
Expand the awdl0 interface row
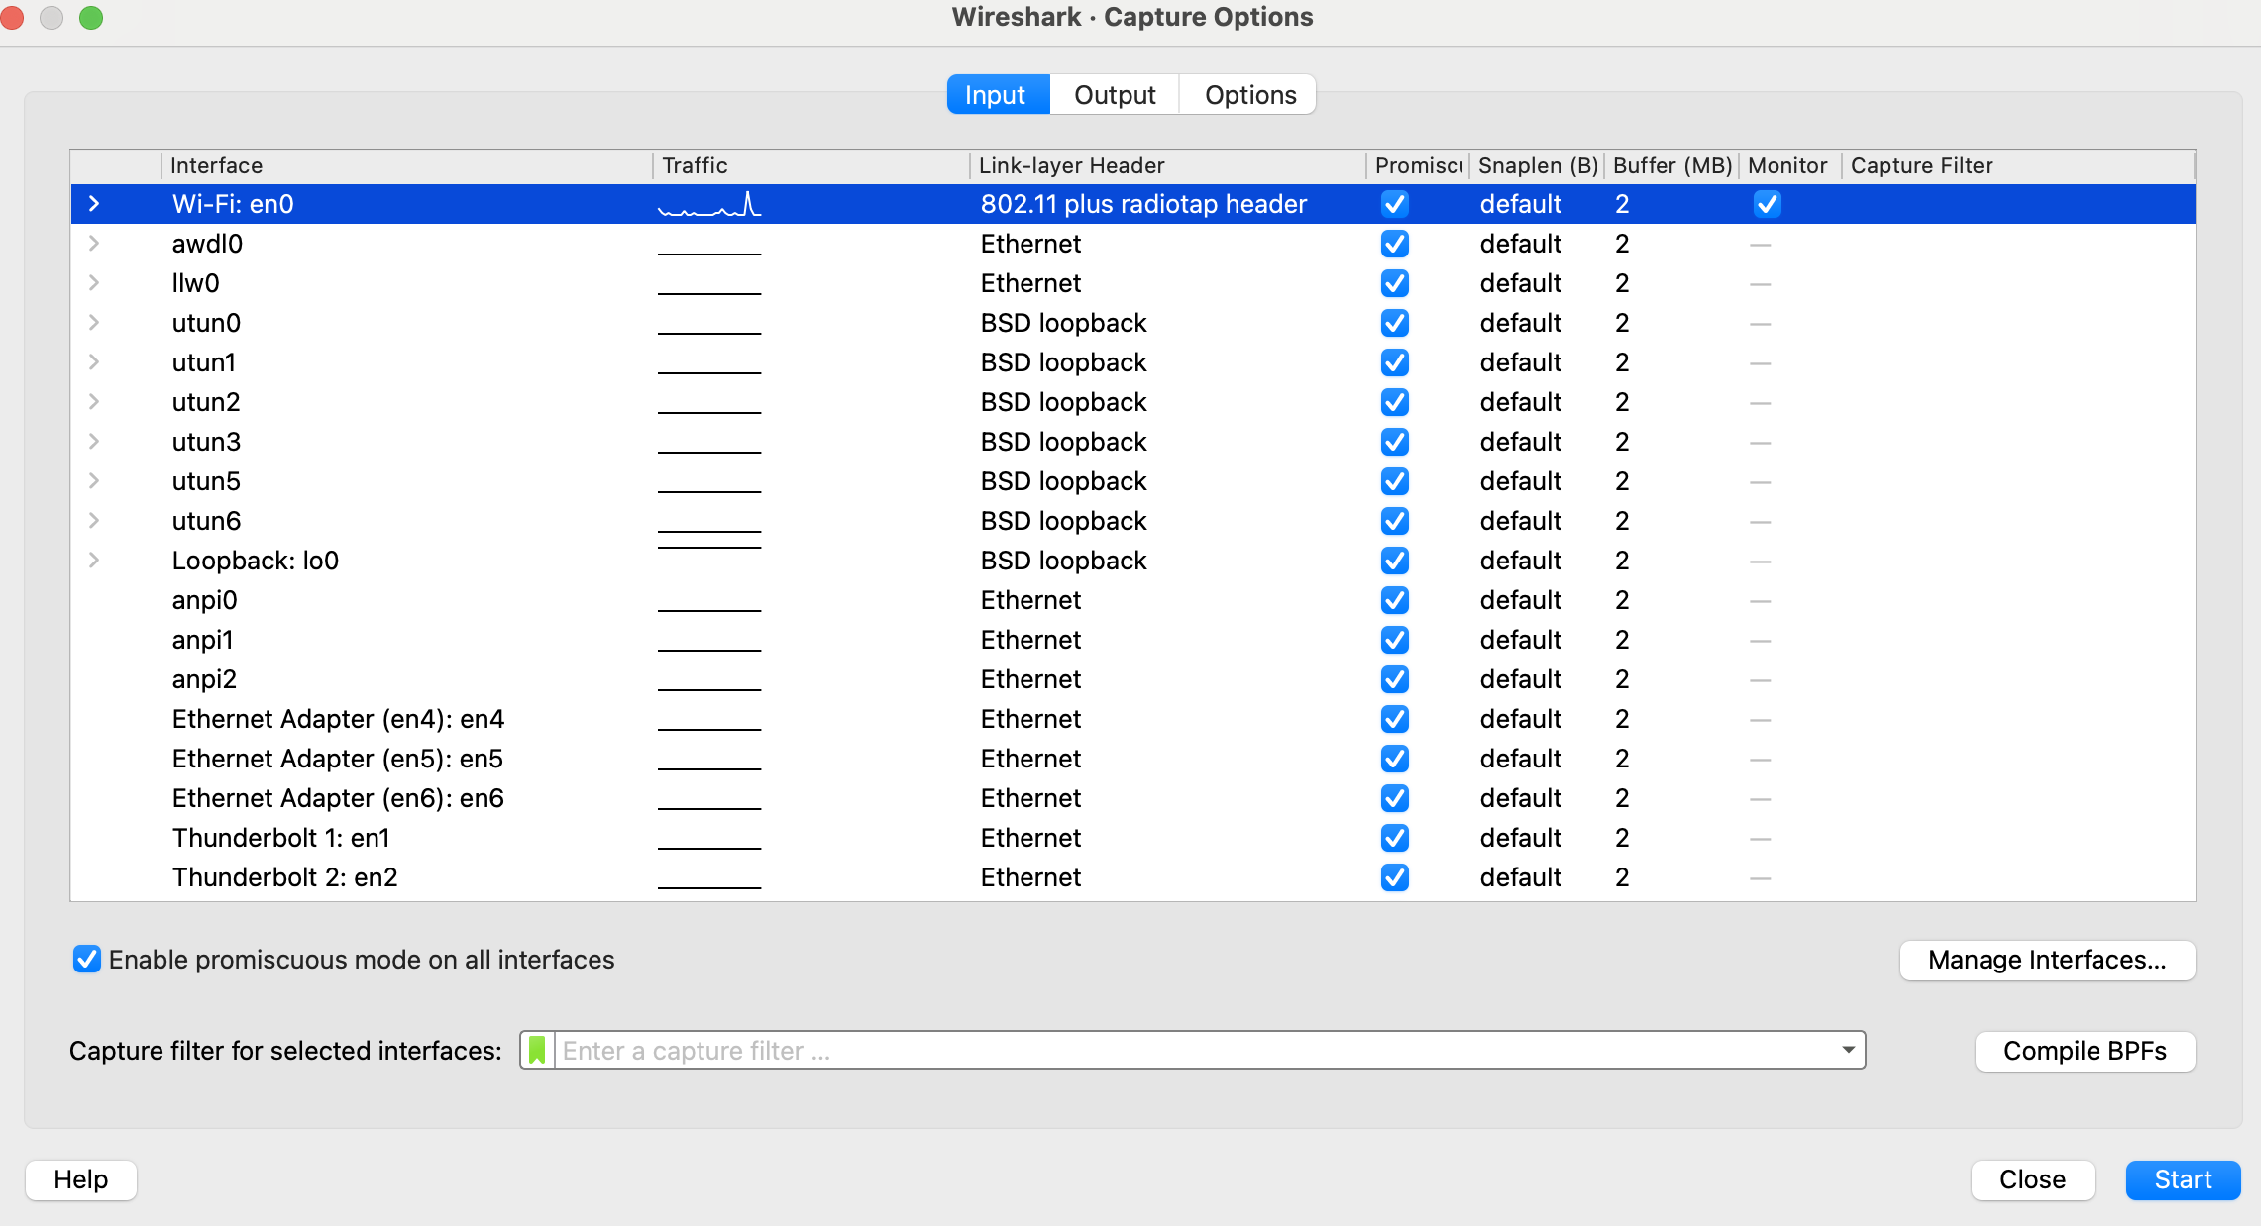coord(94,244)
